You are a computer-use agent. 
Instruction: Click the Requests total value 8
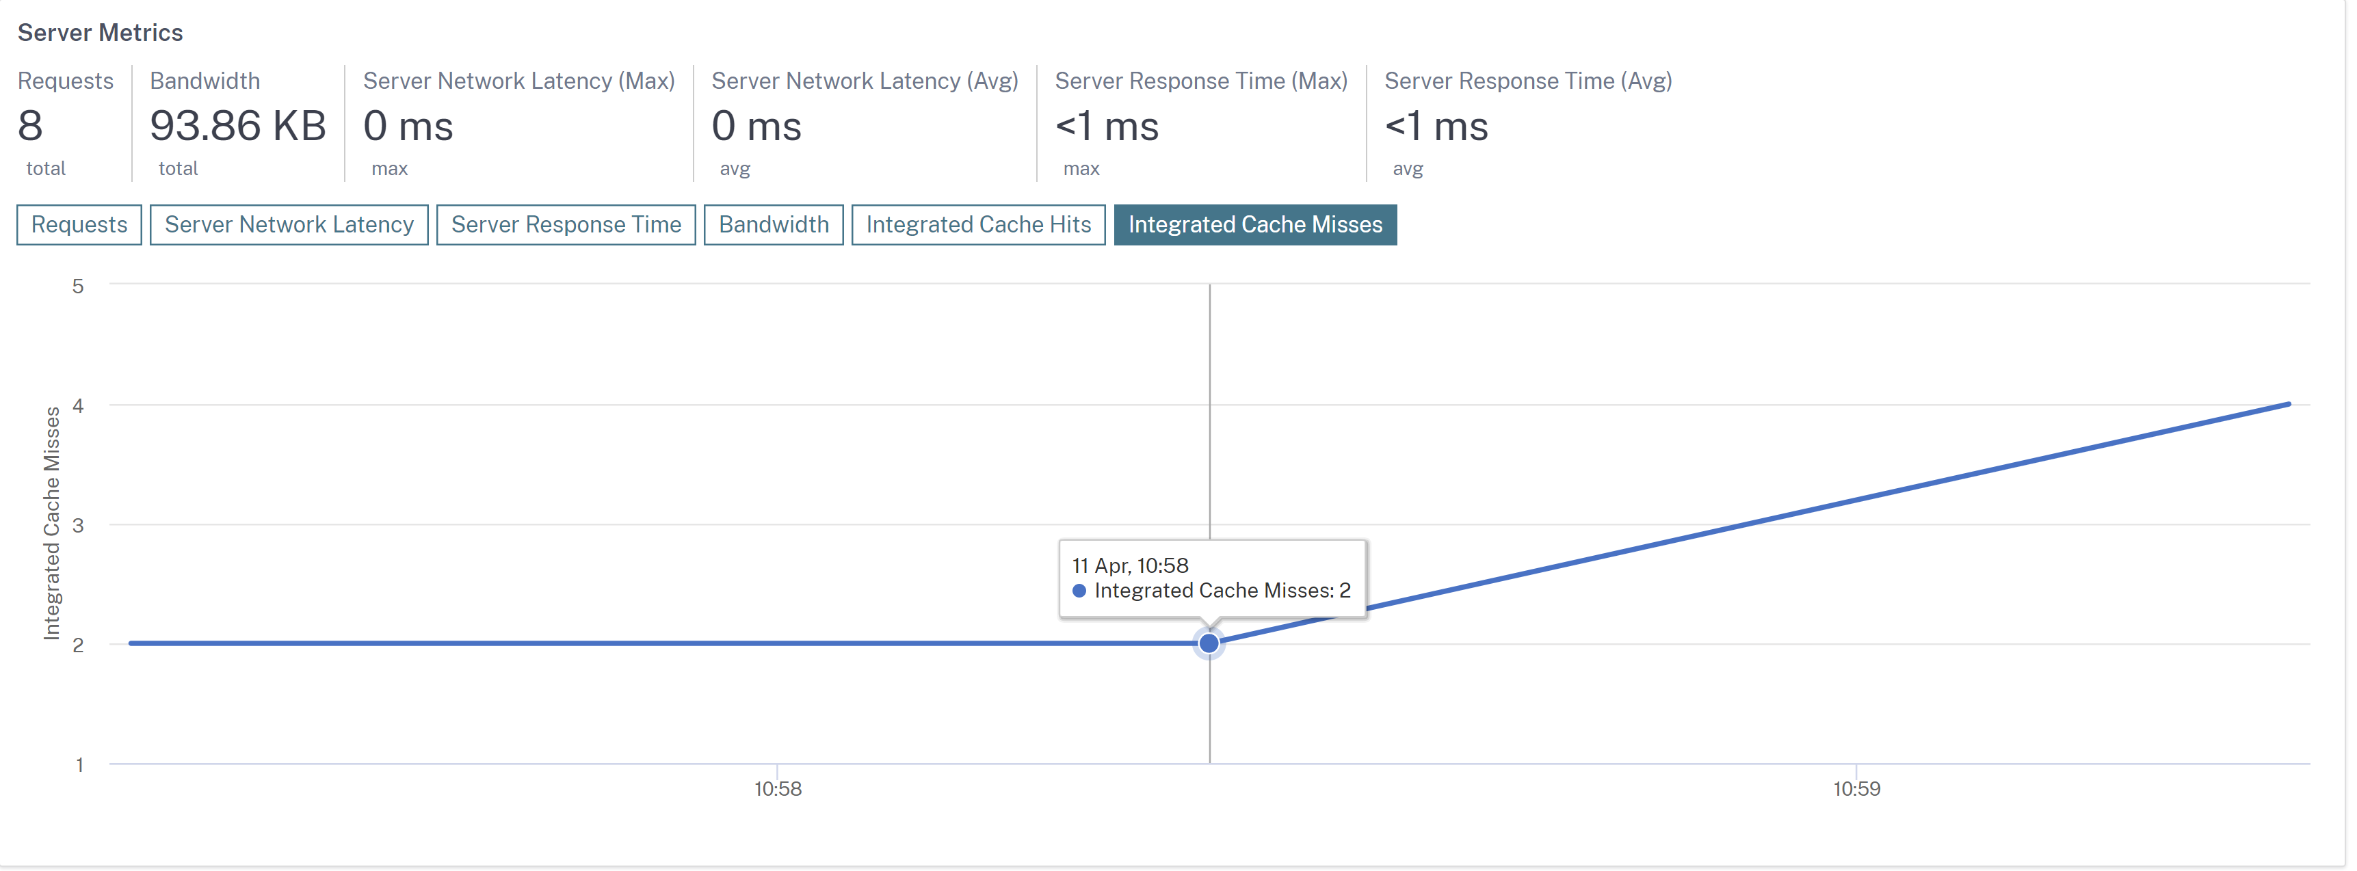point(30,126)
